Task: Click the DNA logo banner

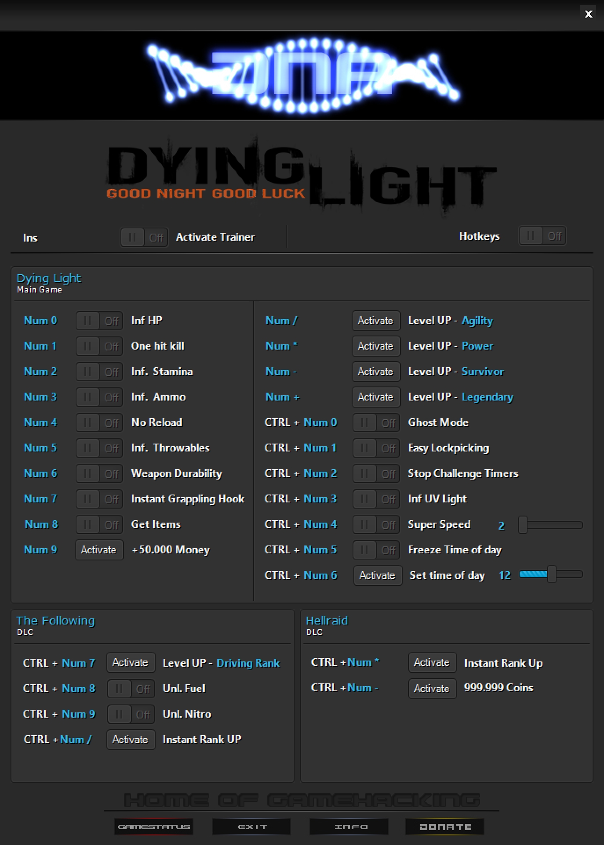Action: click(x=302, y=76)
